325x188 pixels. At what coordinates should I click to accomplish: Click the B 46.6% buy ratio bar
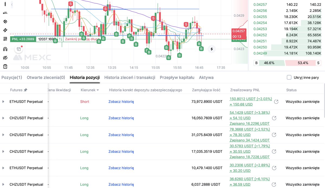[269, 63]
